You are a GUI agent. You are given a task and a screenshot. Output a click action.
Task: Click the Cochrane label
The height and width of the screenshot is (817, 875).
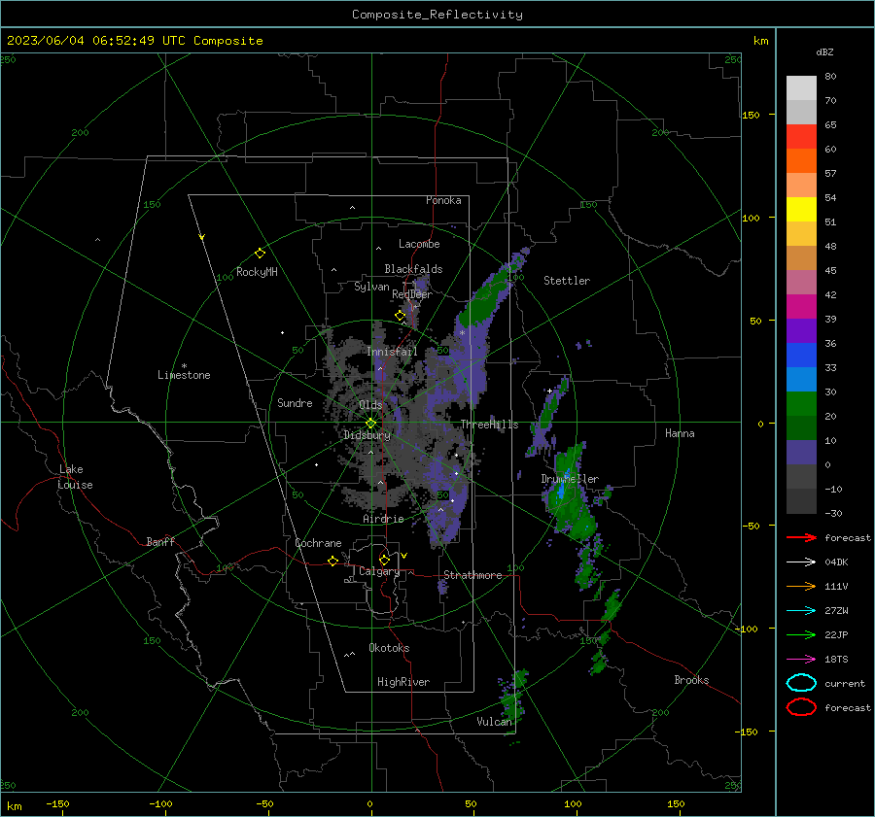[318, 543]
